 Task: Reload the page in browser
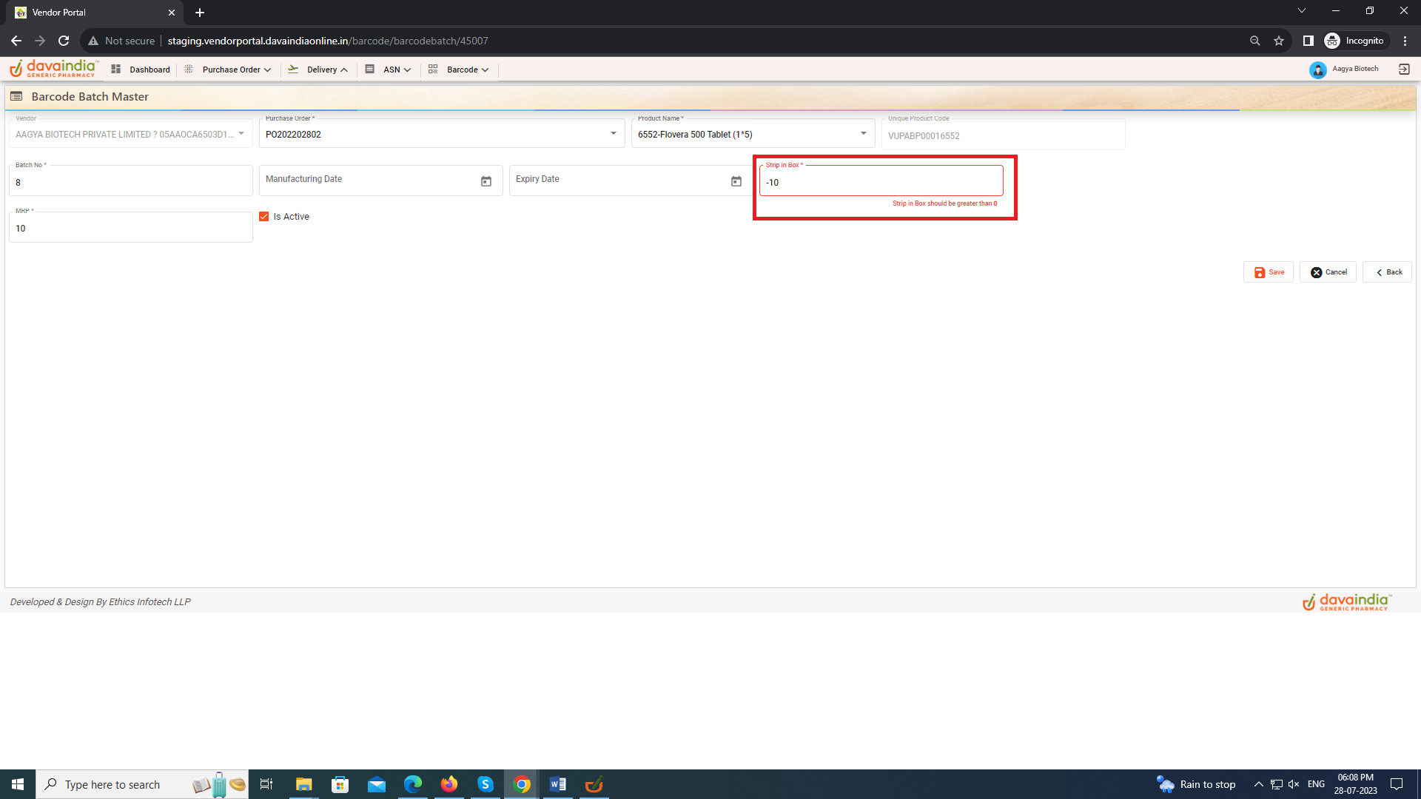[x=64, y=41]
